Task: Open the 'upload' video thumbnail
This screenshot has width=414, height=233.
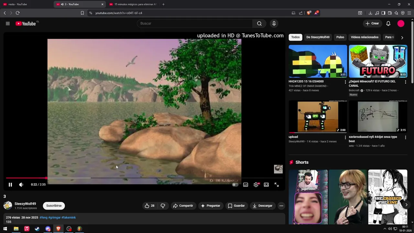Action: (x=318, y=116)
